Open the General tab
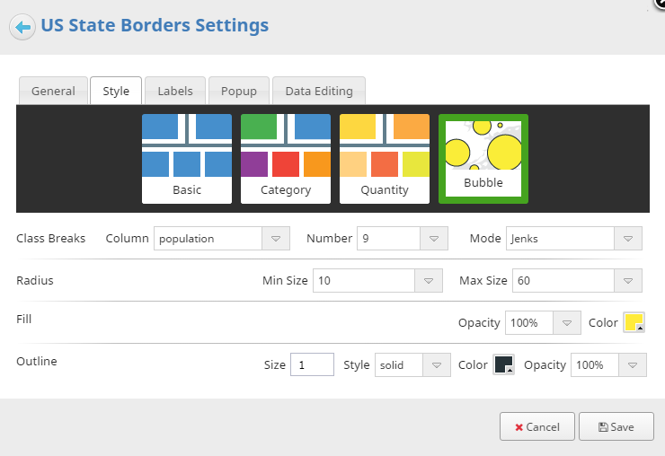Viewport: 665px width, 456px height. tap(53, 91)
